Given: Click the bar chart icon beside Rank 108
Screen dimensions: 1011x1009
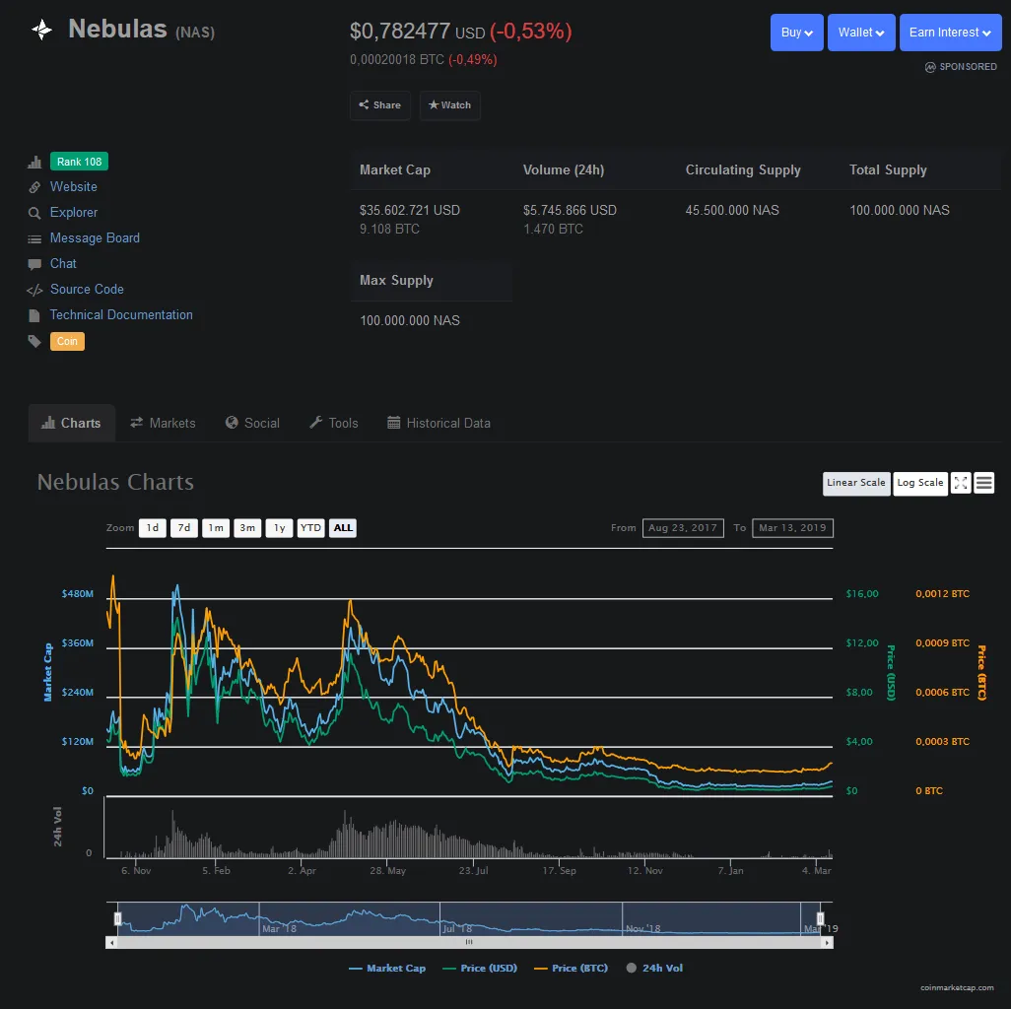Looking at the screenshot, I should pos(34,162).
